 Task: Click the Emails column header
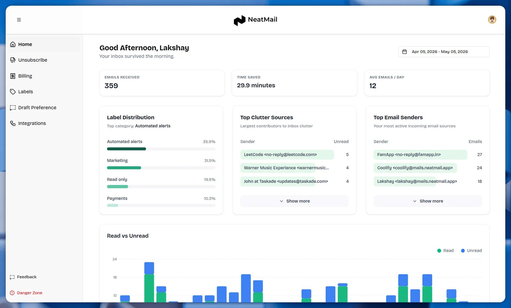click(475, 142)
